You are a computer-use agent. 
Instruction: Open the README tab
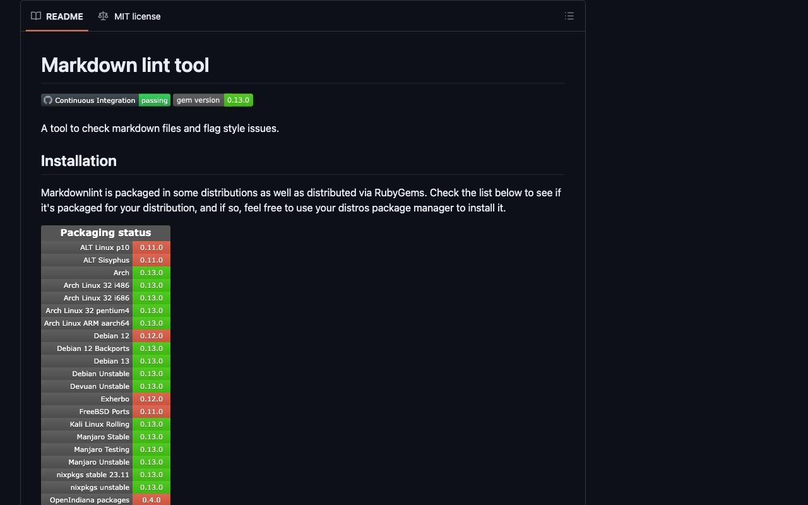click(x=57, y=16)
